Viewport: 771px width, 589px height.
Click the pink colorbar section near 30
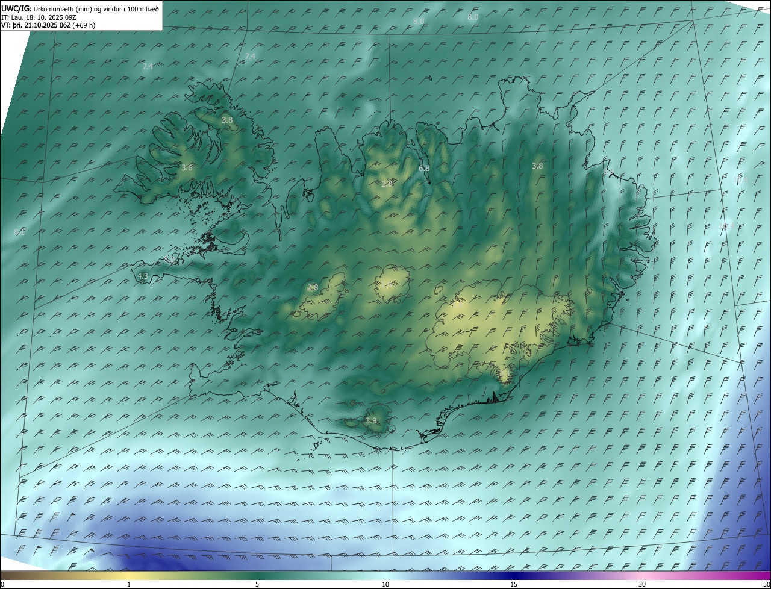tap(642, 575)
